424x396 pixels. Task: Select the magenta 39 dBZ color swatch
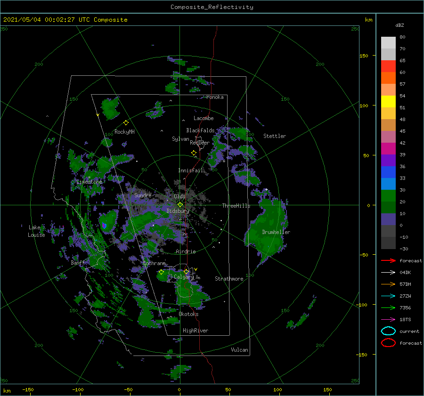pyautogui.click(x=388, y=148)
